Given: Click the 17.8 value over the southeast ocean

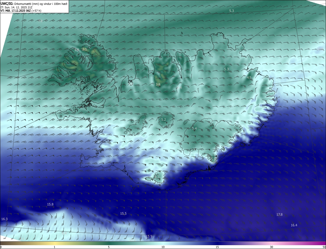Looking at the screenshot, I should (x=279, y=215).
